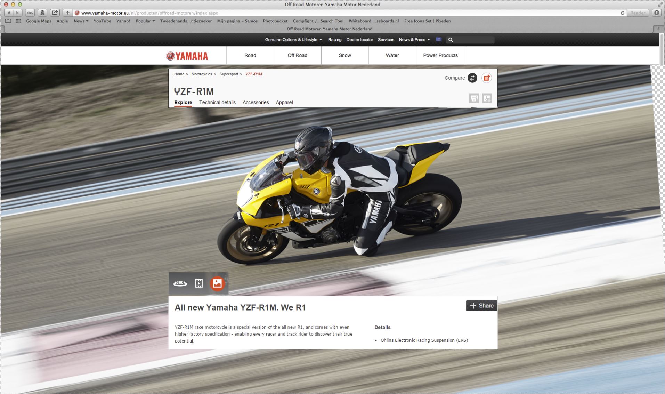Image resolution: width=665 pixels, height=394 pixels.
Task: Expand the Popular bookmarks folder
Action: (145, 21)
